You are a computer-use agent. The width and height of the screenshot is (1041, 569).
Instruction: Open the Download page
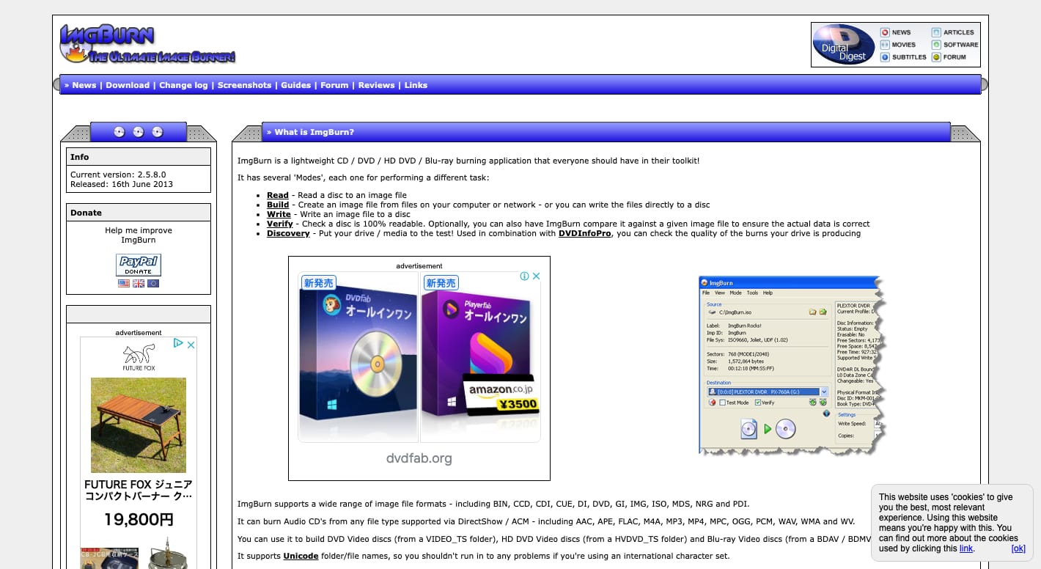(x=128, y=85)
